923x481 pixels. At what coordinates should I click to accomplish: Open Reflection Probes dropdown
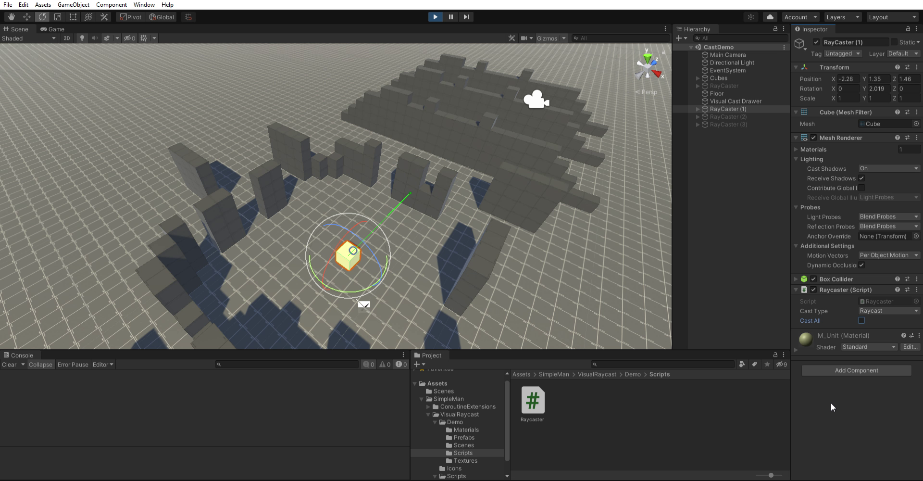889,226
